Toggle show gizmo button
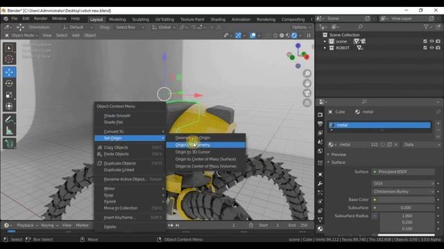Screen dimensions: 444x249 tap(238, 35)
